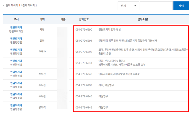This screenshot has height=115, width=193.
Task: Select phone number 054-979-6293
Action: 84,85
